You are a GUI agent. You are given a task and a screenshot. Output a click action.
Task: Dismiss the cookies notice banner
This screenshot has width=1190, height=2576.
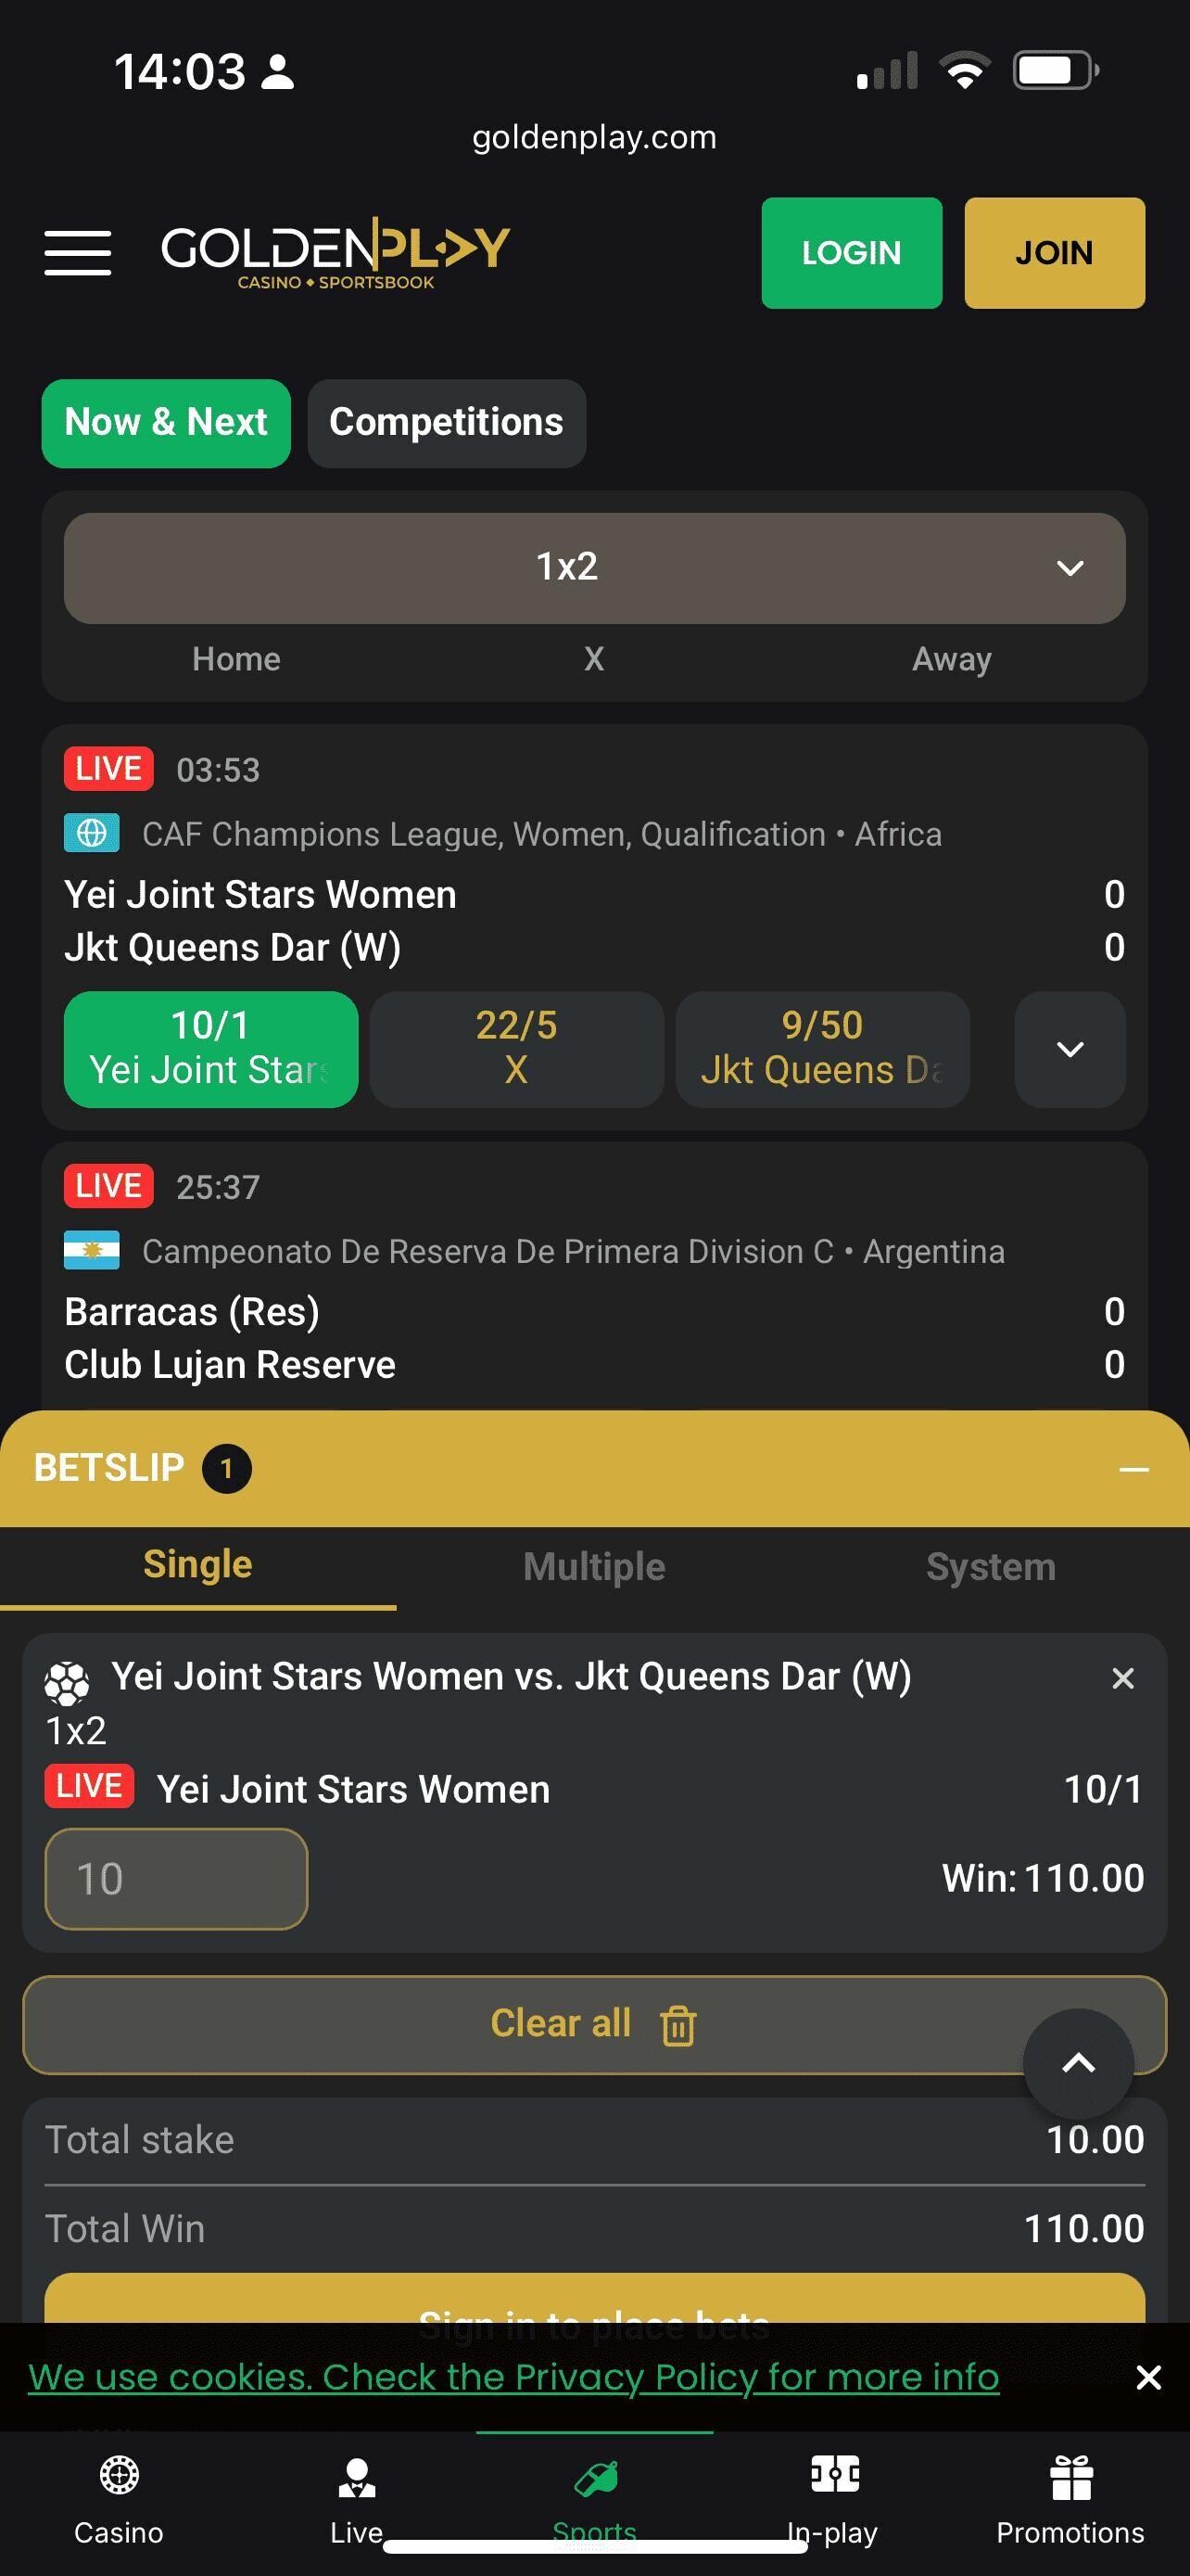point(1148,2378)
